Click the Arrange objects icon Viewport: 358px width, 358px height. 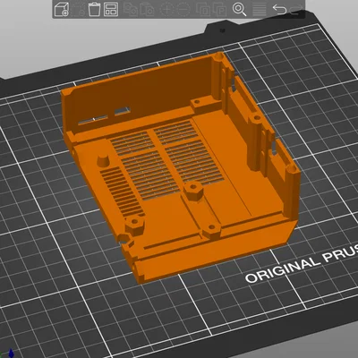[x=111, y=9]
